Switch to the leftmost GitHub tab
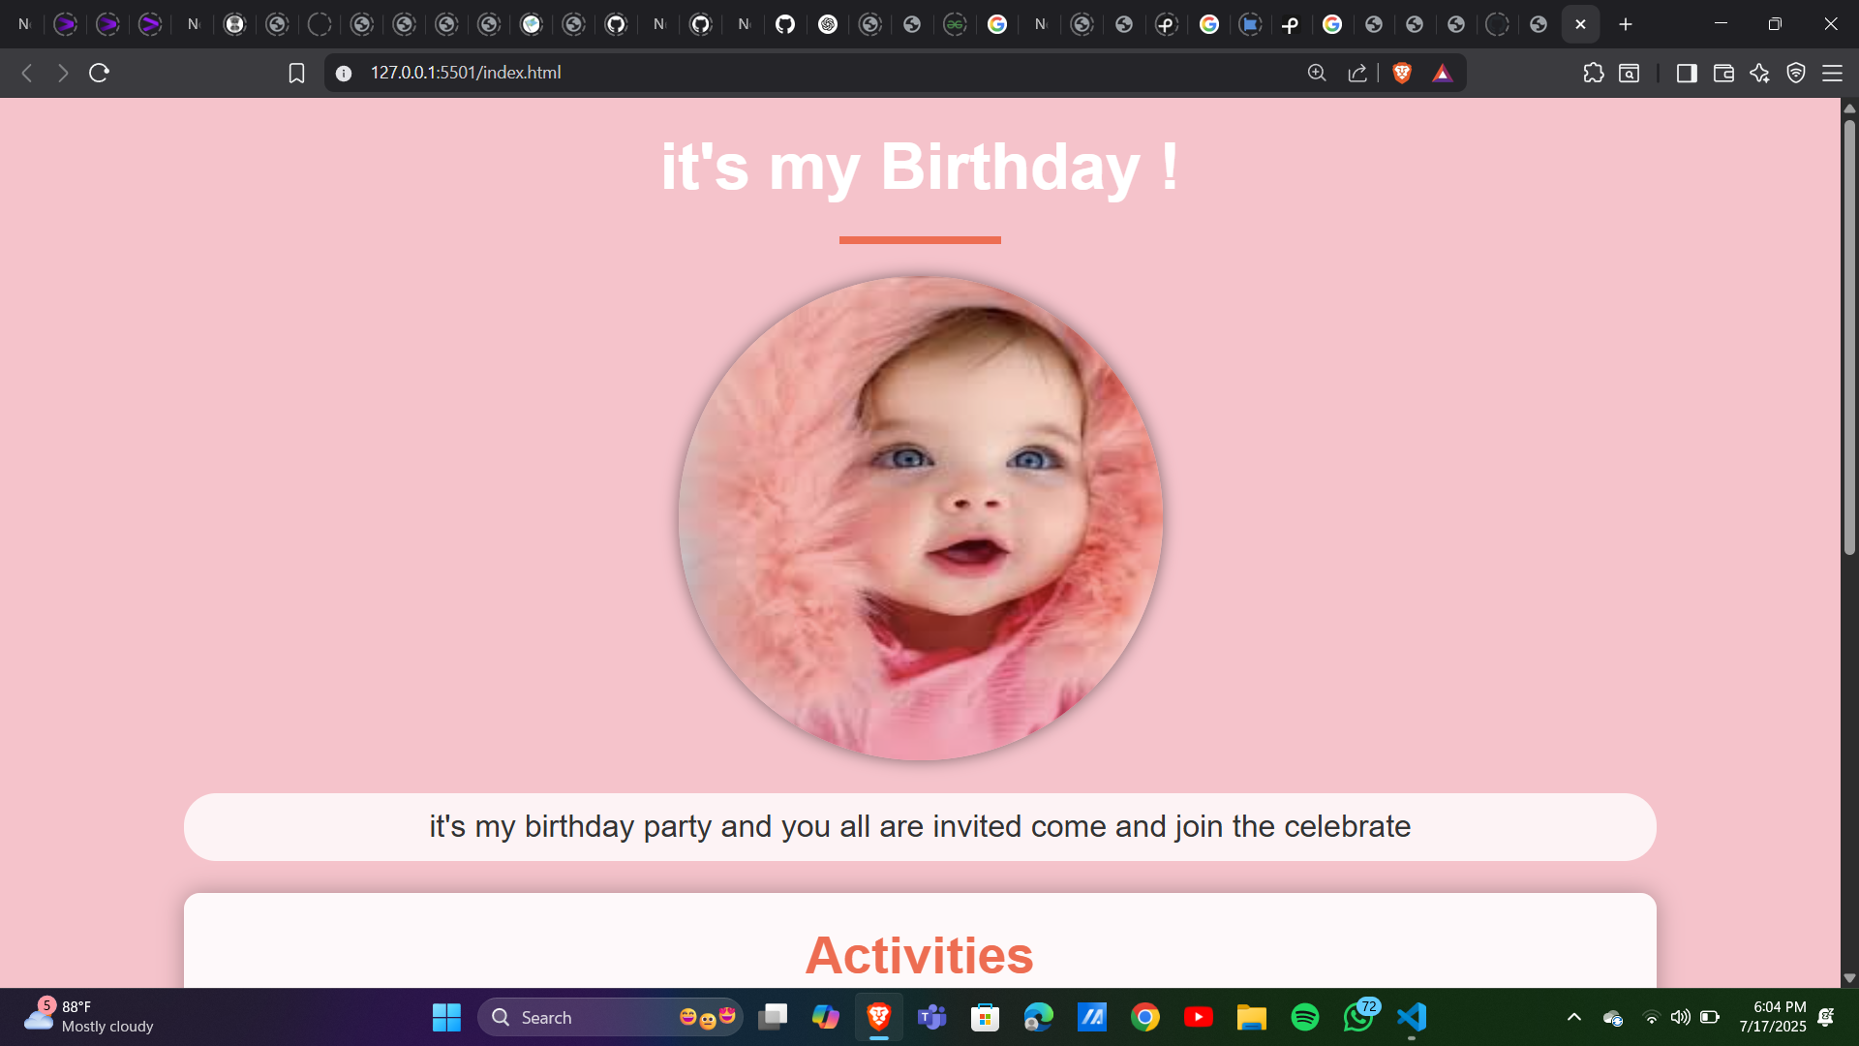This screenshot has height=1046, width=1859. pos(616,24)
